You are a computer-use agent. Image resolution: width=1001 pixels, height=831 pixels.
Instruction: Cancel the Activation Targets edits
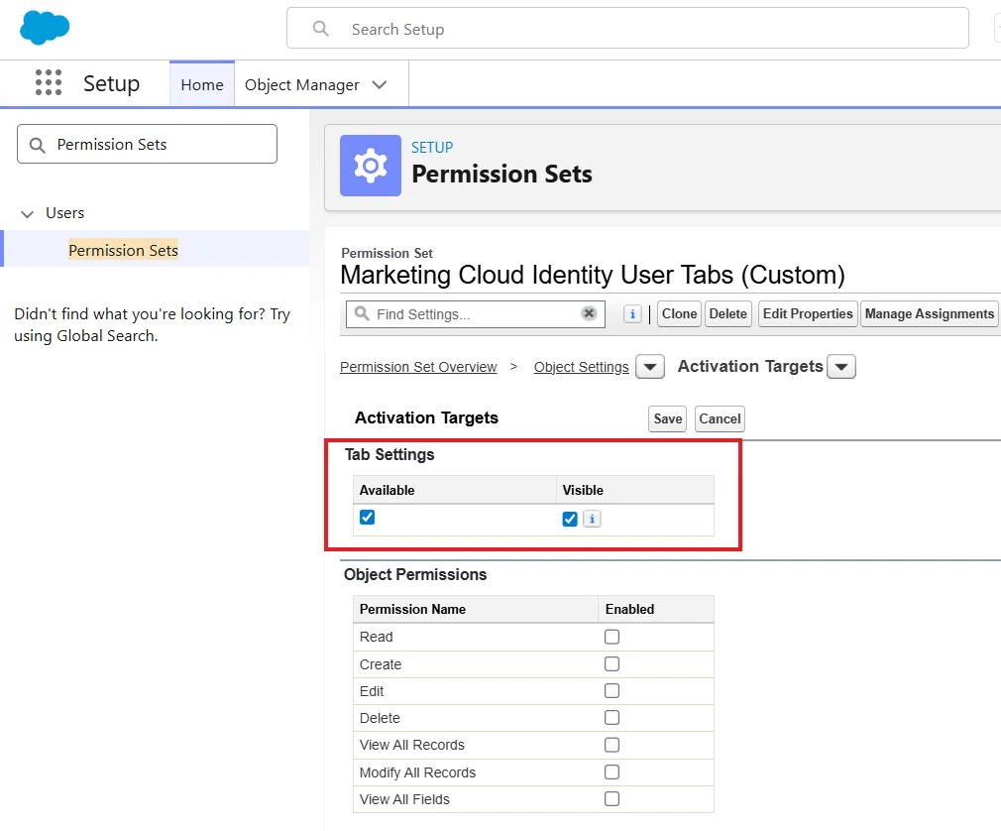coord(720,419)
